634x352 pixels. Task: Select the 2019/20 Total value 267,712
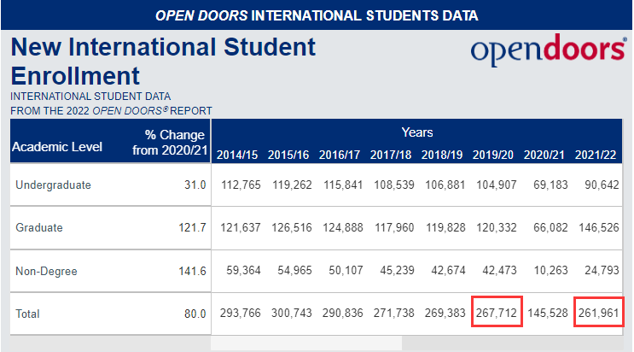(497, 313)
